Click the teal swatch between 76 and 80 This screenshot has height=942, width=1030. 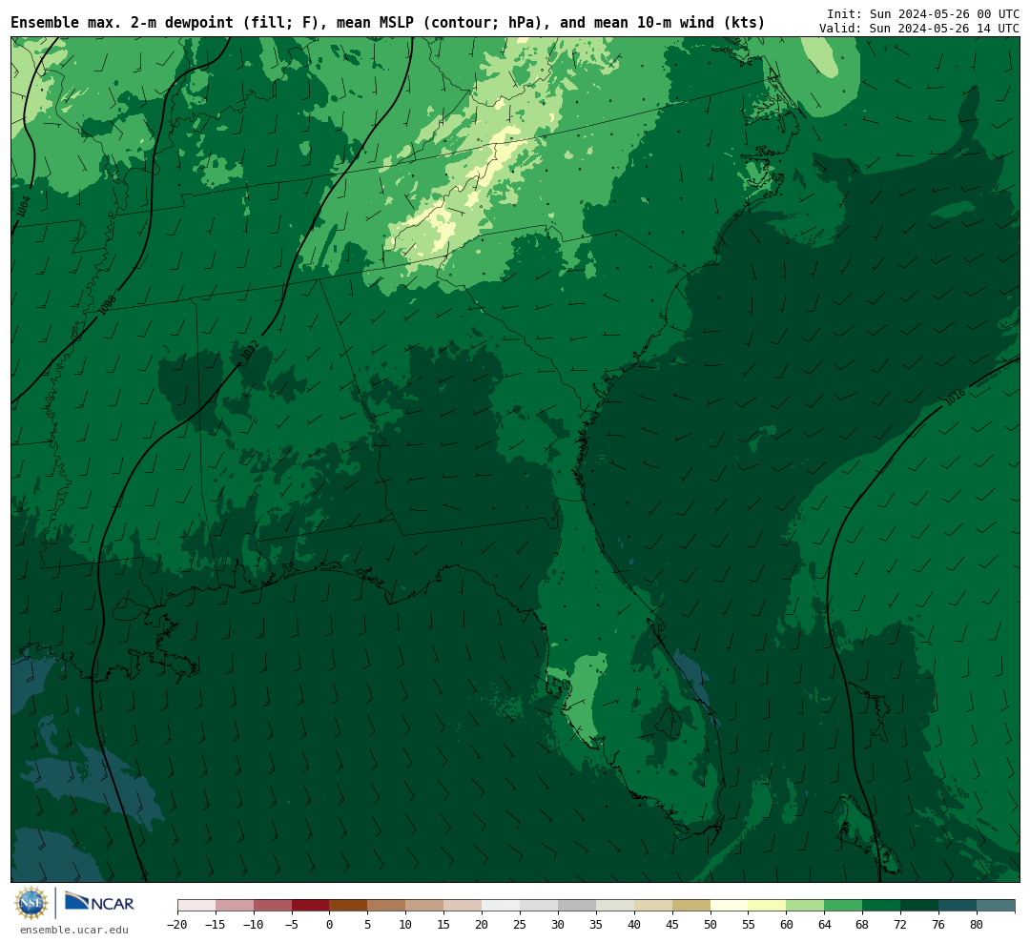tap(958, 905)
